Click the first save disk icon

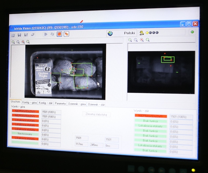click(19, 35)
